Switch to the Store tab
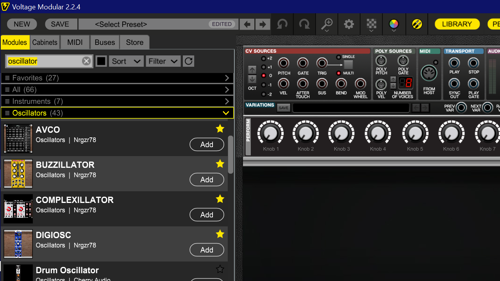 point(135,42)
